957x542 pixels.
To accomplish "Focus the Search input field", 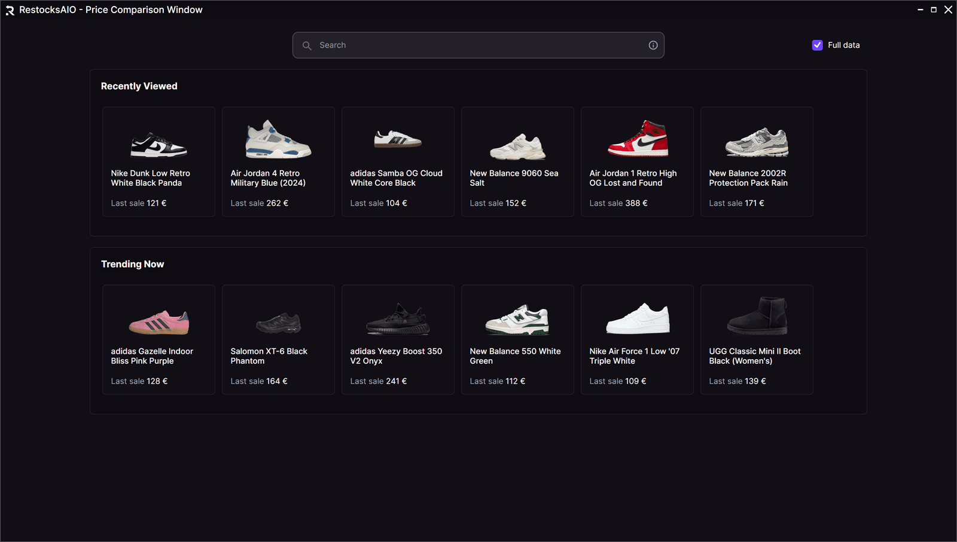I will (x=478, y=45).
